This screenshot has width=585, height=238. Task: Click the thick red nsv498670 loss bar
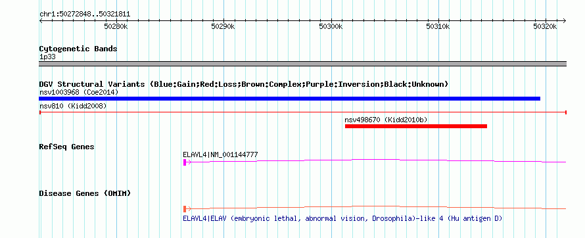[x=416, y=126]
